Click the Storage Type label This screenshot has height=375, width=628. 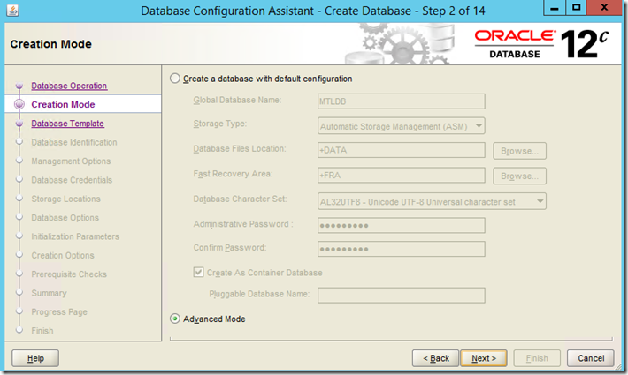point(220,124)
